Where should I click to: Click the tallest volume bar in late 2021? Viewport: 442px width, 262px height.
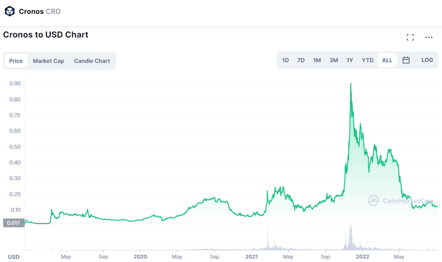(x=351, y=237)
